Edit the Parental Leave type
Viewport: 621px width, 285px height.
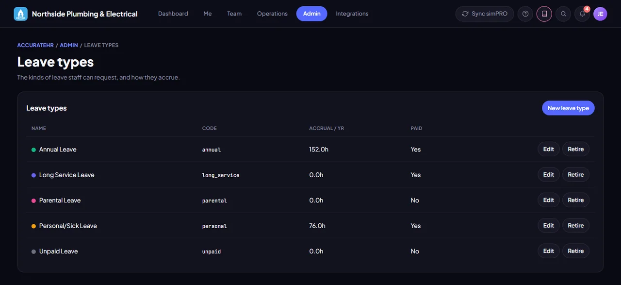549,200
